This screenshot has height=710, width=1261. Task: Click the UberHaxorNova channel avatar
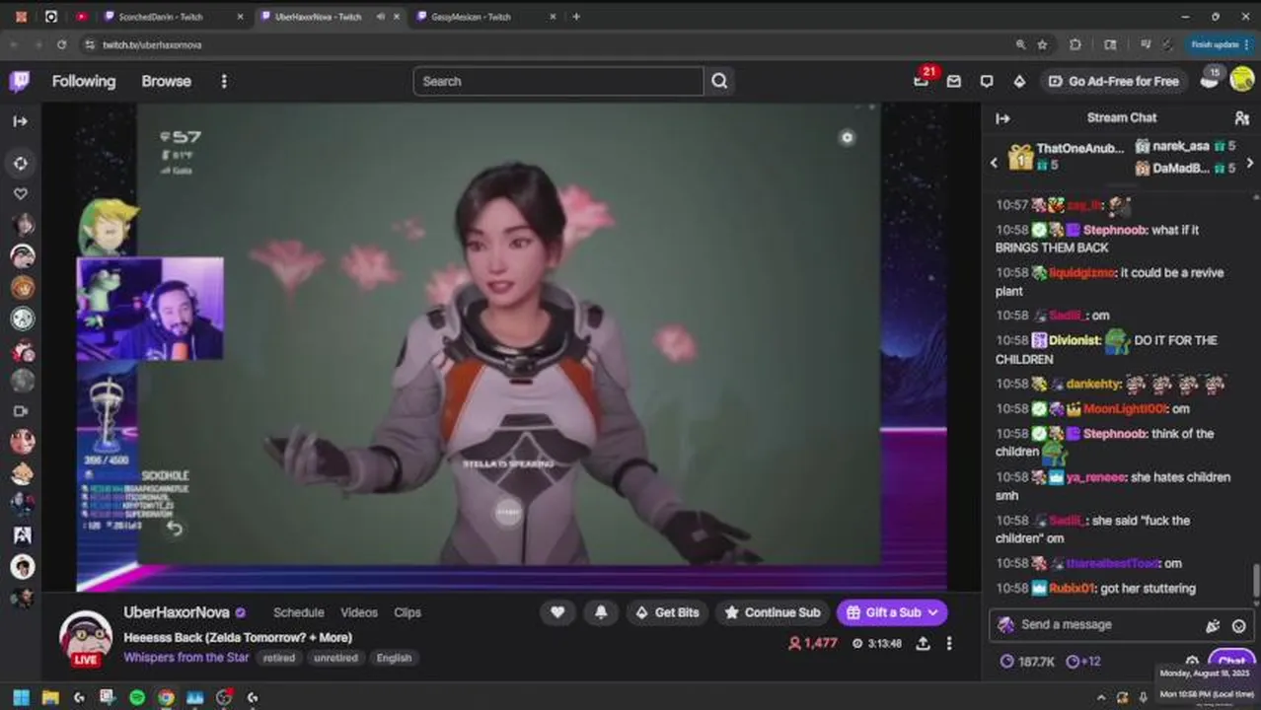tap(85, 638)
